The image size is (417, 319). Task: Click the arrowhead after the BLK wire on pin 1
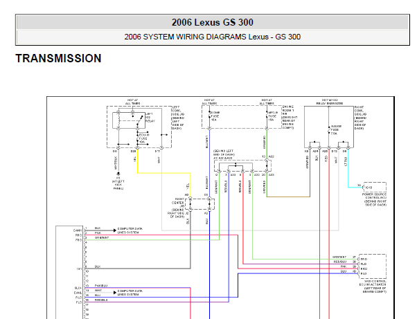115,230
